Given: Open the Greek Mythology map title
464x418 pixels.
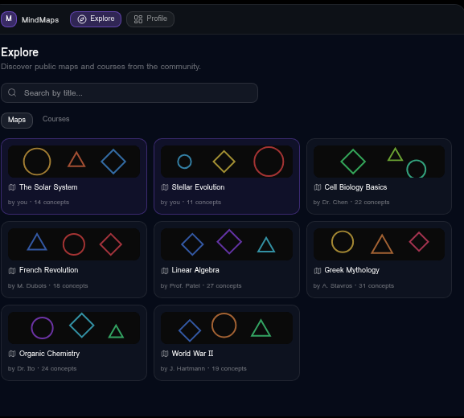Looking at the screenshot, I should [x=352, y=270].
